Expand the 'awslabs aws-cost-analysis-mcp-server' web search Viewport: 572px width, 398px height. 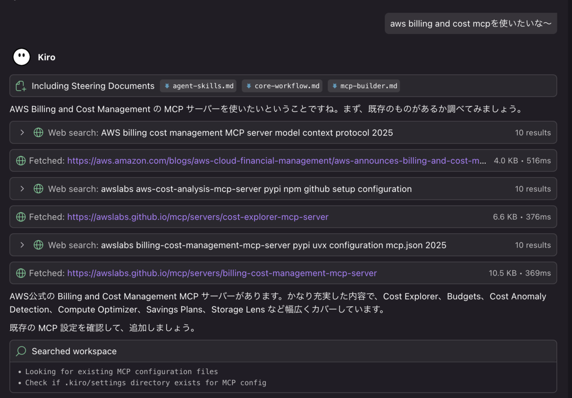click(22, 189)
